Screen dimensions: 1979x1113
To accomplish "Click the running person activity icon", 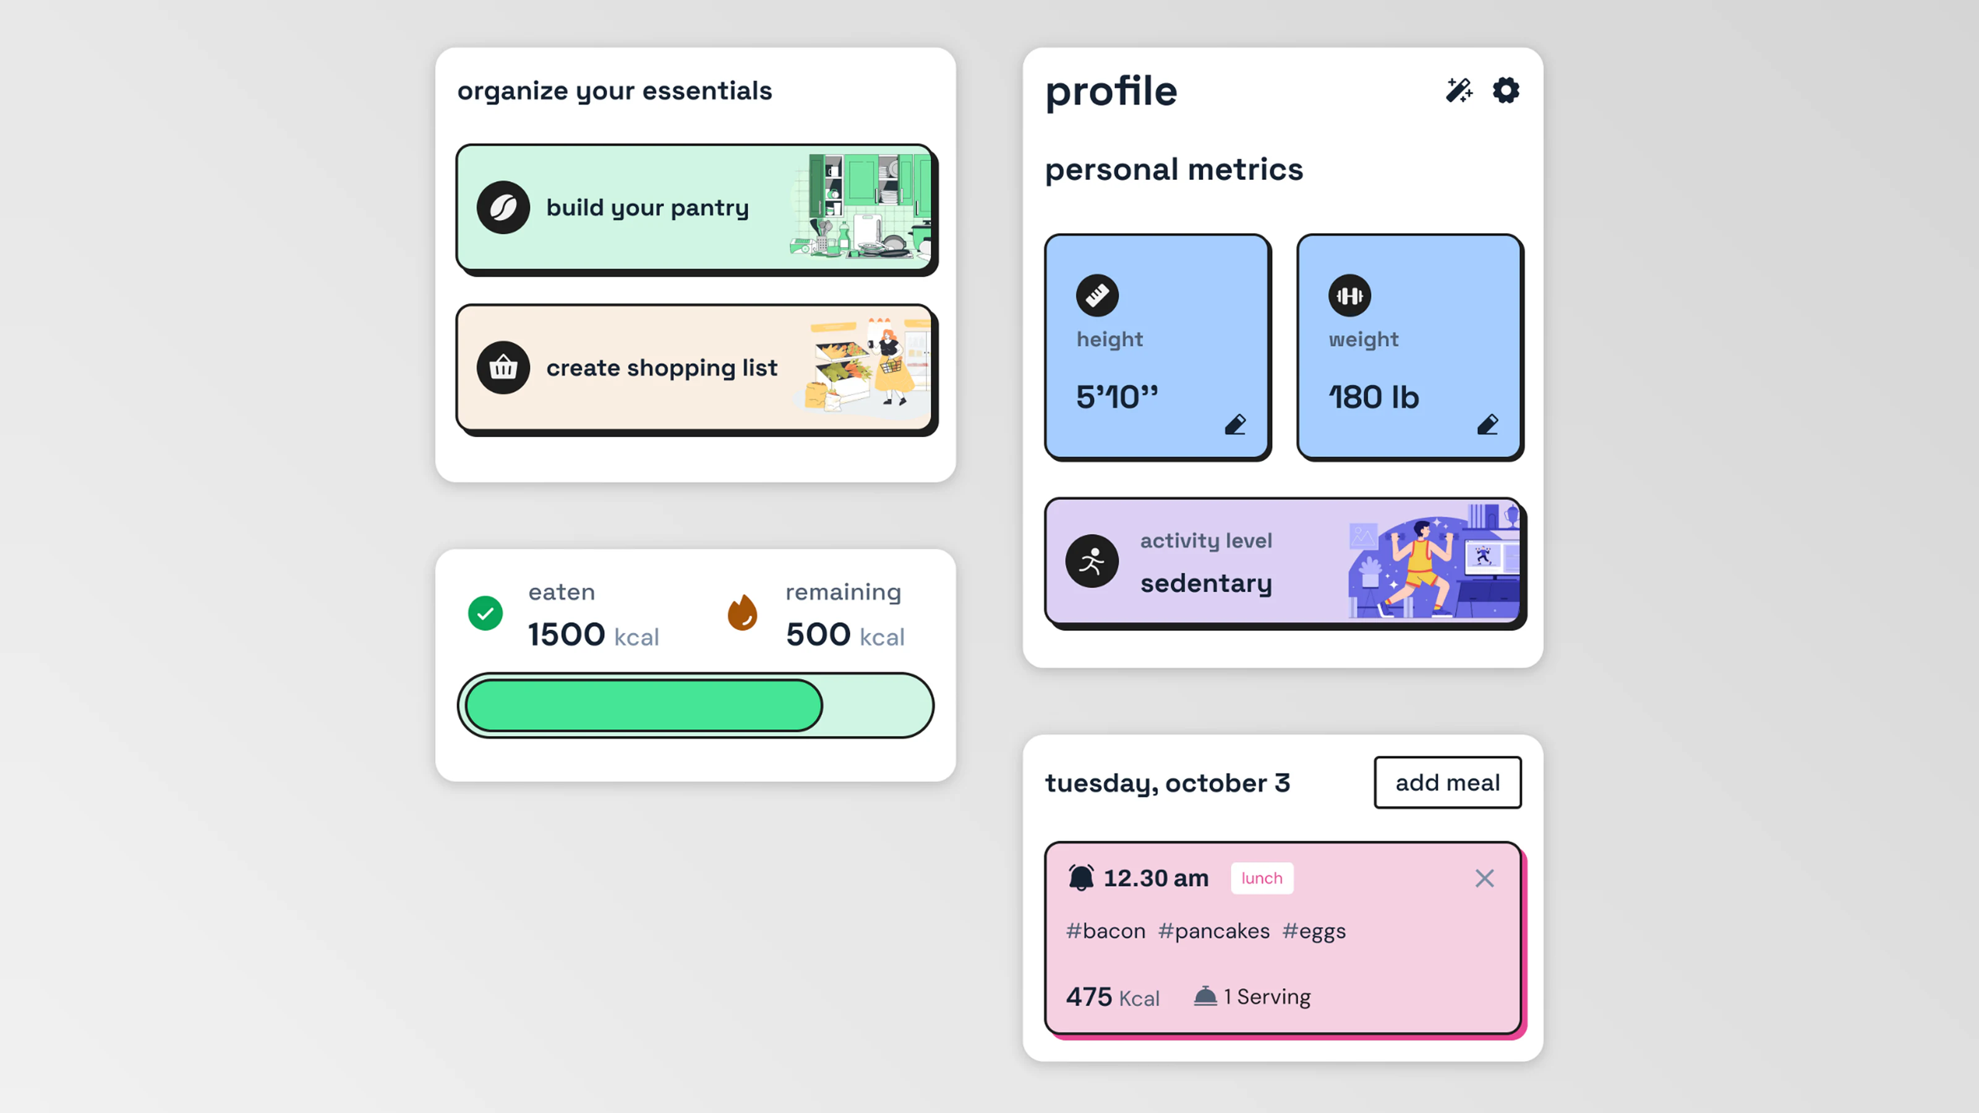I will pyautogui.click(x=1092, y=561).
